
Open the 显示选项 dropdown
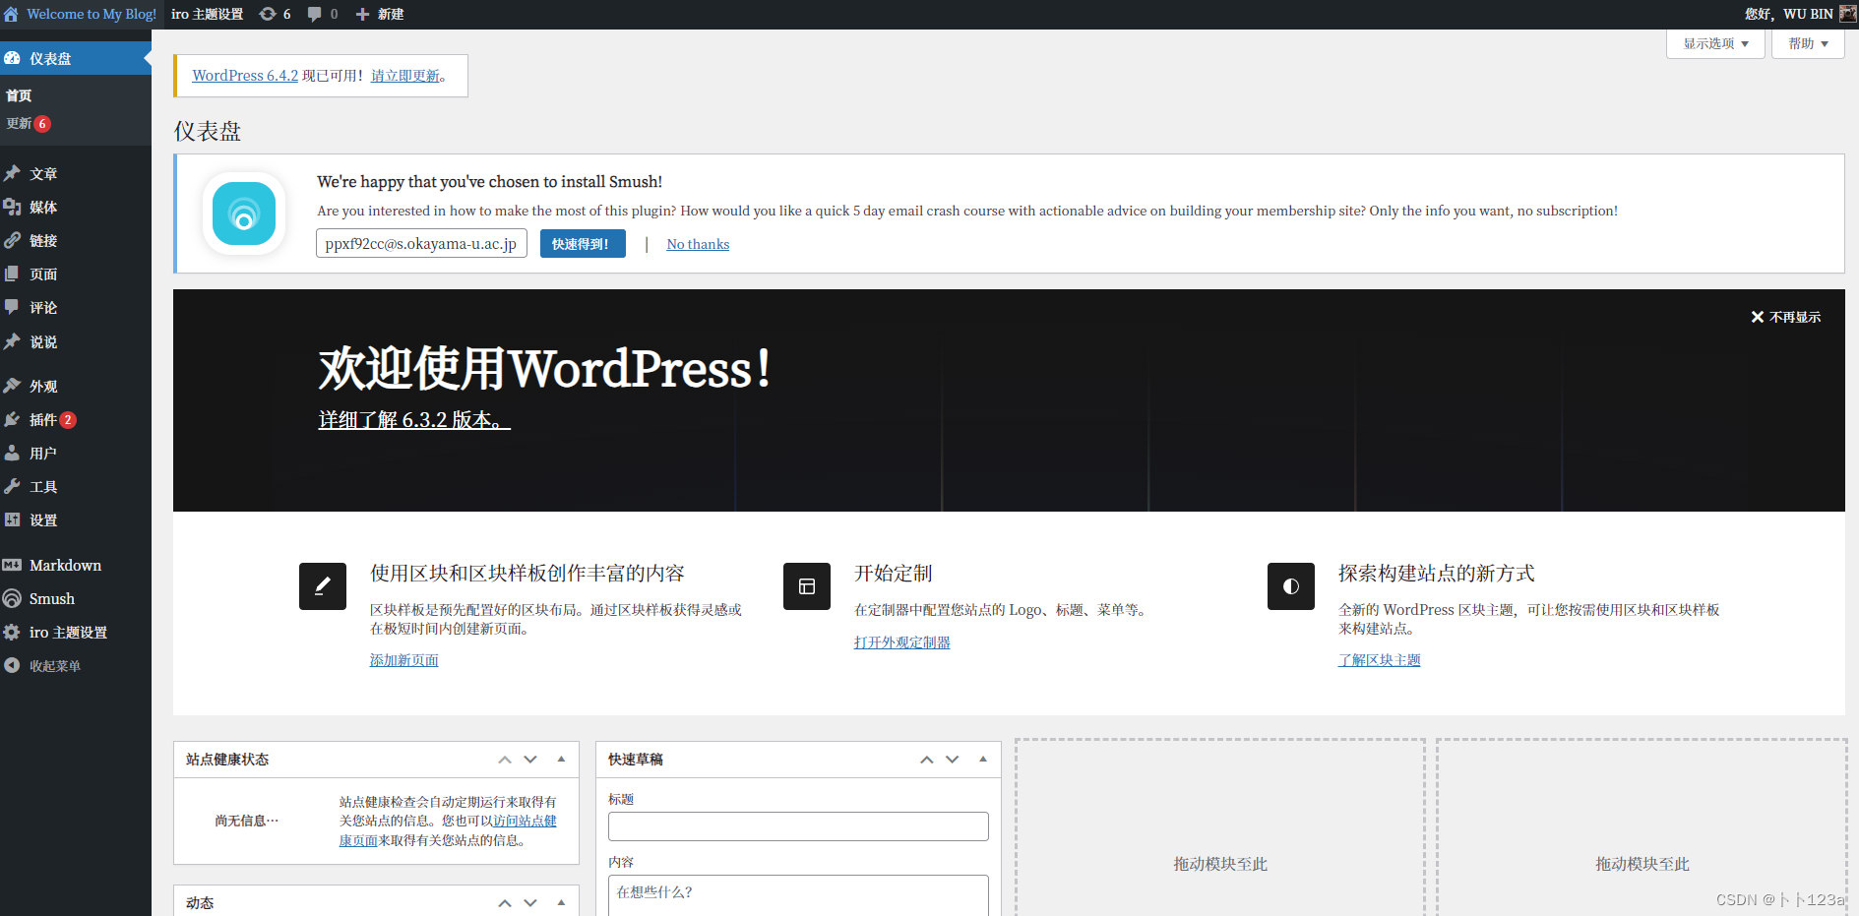click(1715, 43)
